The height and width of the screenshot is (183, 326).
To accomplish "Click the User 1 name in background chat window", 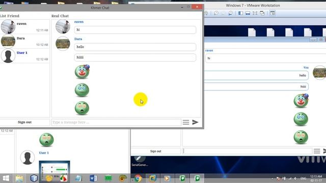I will click(44, 152).
